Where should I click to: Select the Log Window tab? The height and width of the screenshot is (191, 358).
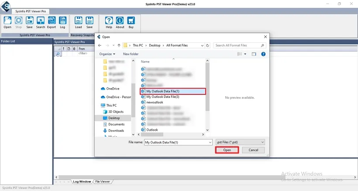point(82,181)
